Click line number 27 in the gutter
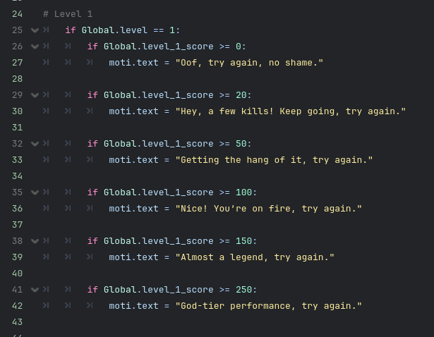This screenshot has width=434, height=337. coord(18,63)
